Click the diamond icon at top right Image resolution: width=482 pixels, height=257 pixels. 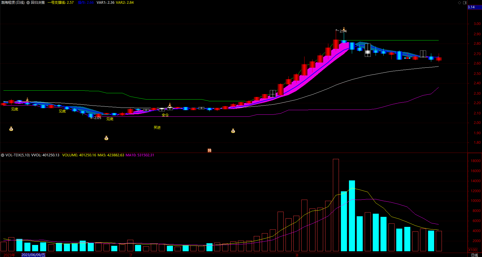coord(459,3)
